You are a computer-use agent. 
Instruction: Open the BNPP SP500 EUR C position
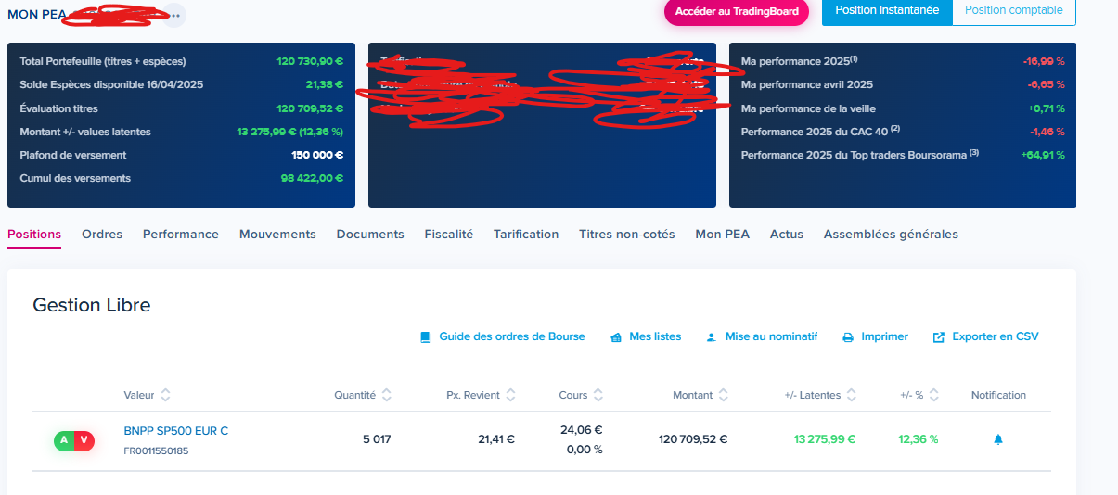click(x=176, y=431)
